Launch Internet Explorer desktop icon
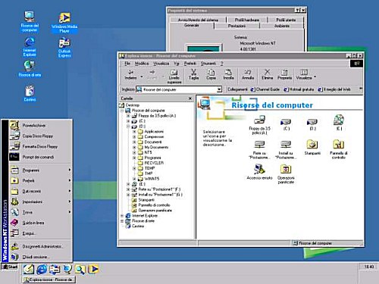Screen dimensions: 379x284 tap(30, 47)
